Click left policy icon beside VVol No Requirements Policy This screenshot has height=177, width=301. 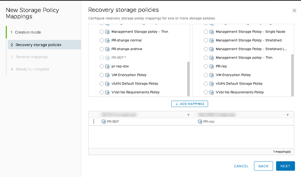coord(107,92)
